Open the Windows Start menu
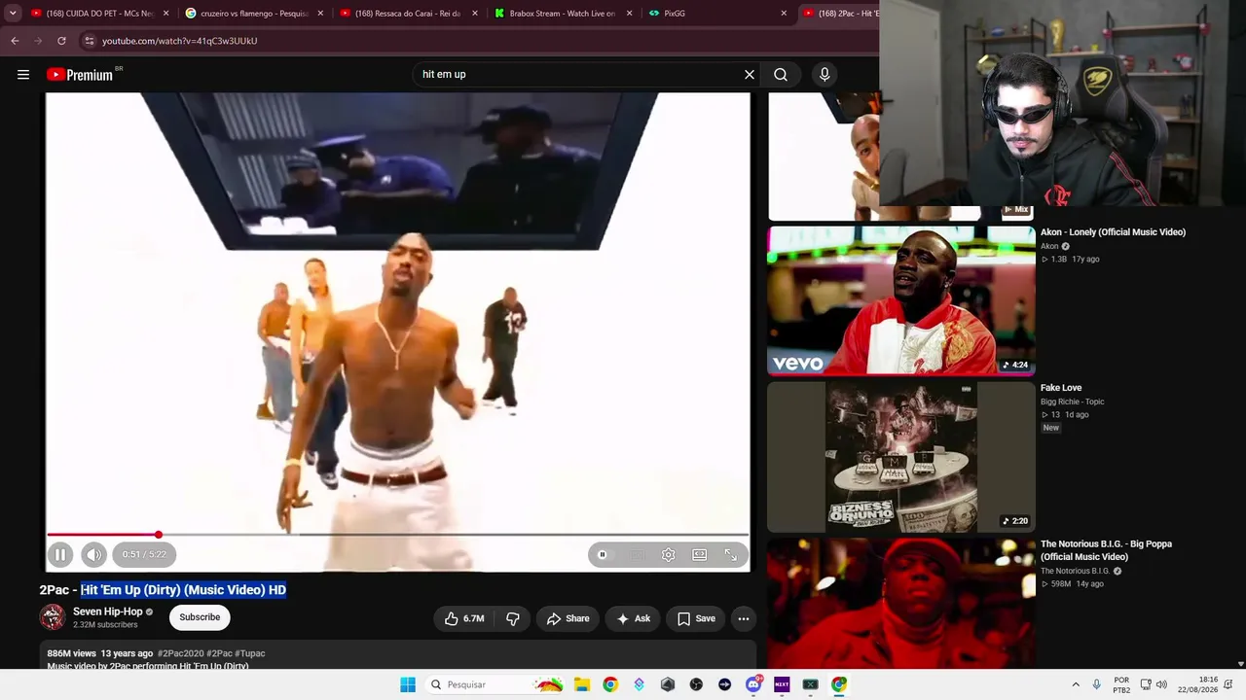Viewport: 1246px width, 700px height. (x=408, y=684)
